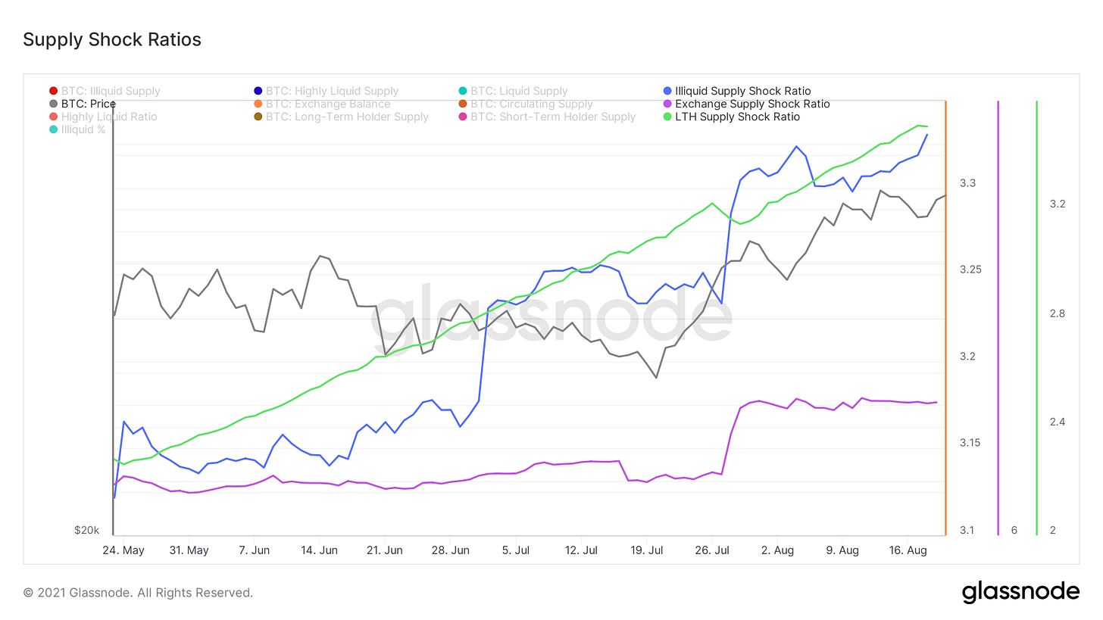1103x620 pixels.
Task: Enable the Highly Liquid Ratio series
Action: coord(103,117)
